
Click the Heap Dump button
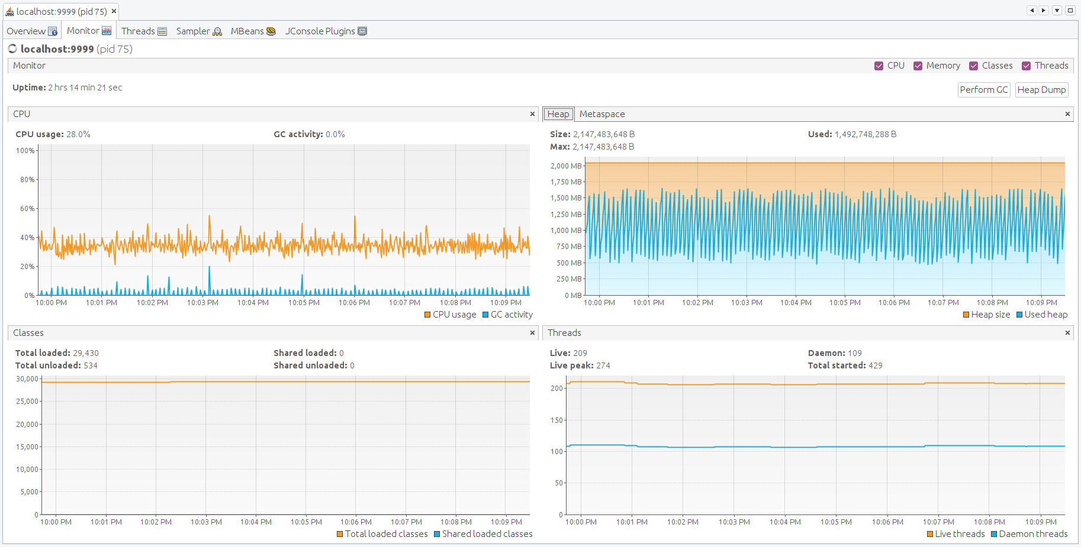tap(1041, 90)
